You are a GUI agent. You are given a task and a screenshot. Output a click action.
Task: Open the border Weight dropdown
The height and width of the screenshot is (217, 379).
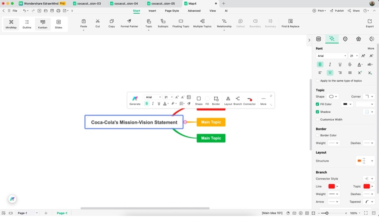pyautogui.click(x=333, y=143)
